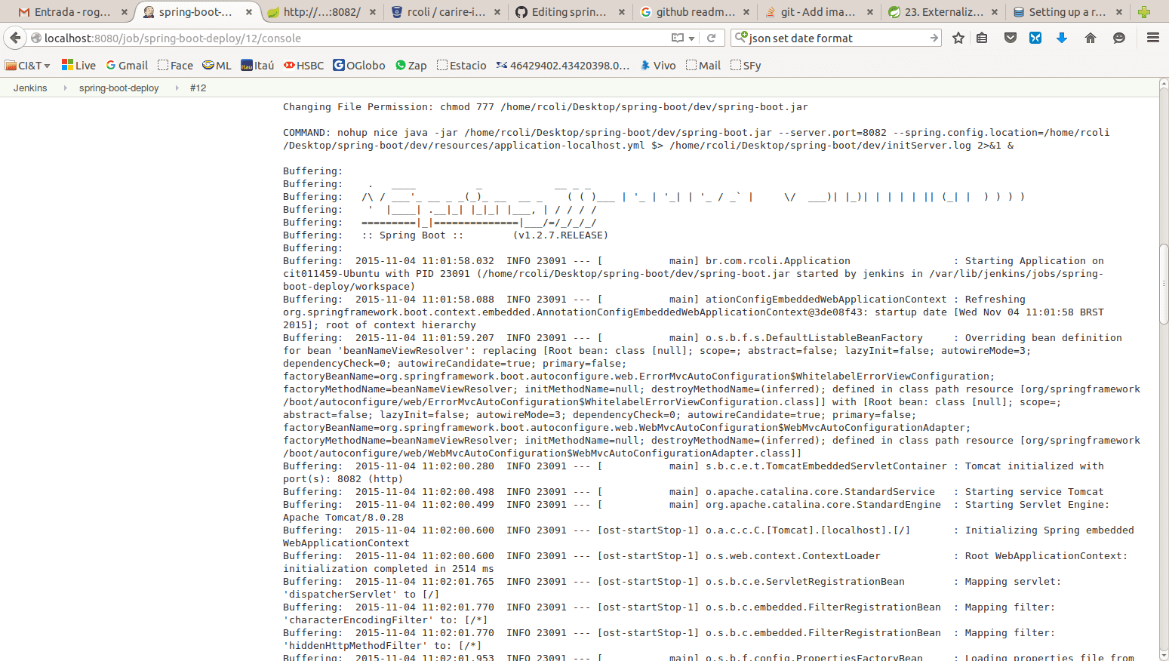Click the 'Tomcat initialized with' log text
Screen dimensions: 1169x661
[x=1035, y=466]
